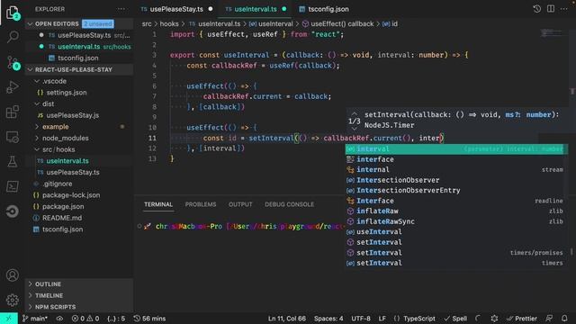
Task: Open editor More Actions ellipsis
Action: click(564, 9)
